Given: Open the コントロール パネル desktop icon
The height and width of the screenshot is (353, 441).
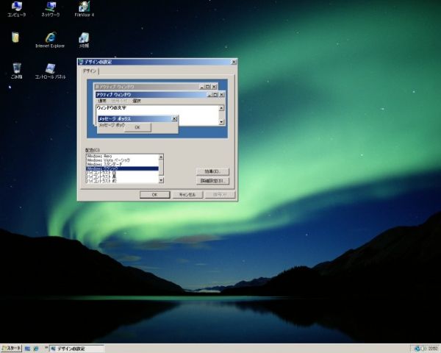Looking at the screenshot, I should click(50, 69).
